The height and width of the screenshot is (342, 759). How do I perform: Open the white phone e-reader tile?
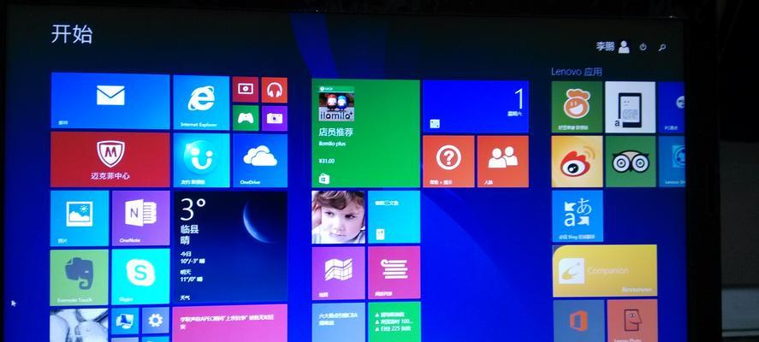(x=631, y=107)
